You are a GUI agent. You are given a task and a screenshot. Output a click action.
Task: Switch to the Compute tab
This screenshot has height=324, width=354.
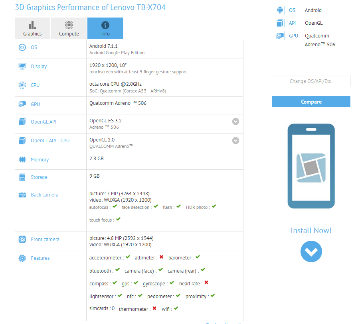(x=69, y=28)
